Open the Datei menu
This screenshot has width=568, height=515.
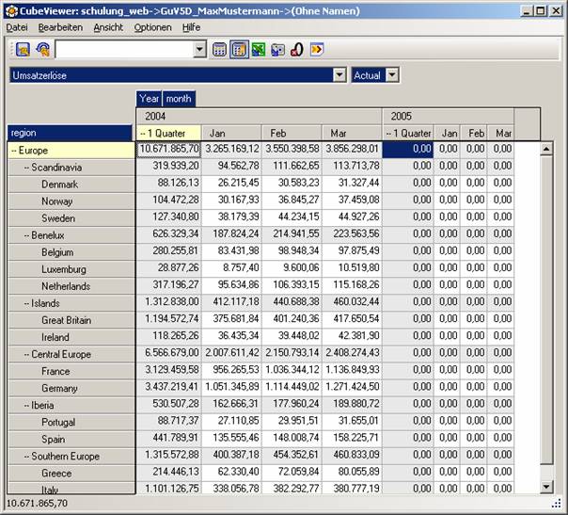click(17, 27)
